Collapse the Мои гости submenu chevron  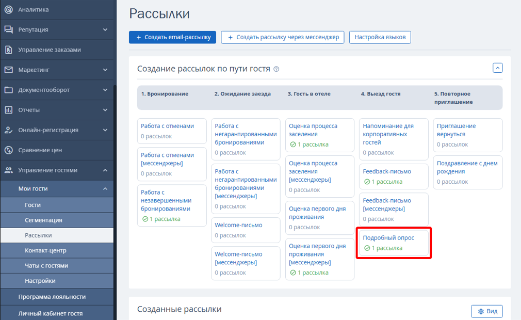tap(105, 189)
